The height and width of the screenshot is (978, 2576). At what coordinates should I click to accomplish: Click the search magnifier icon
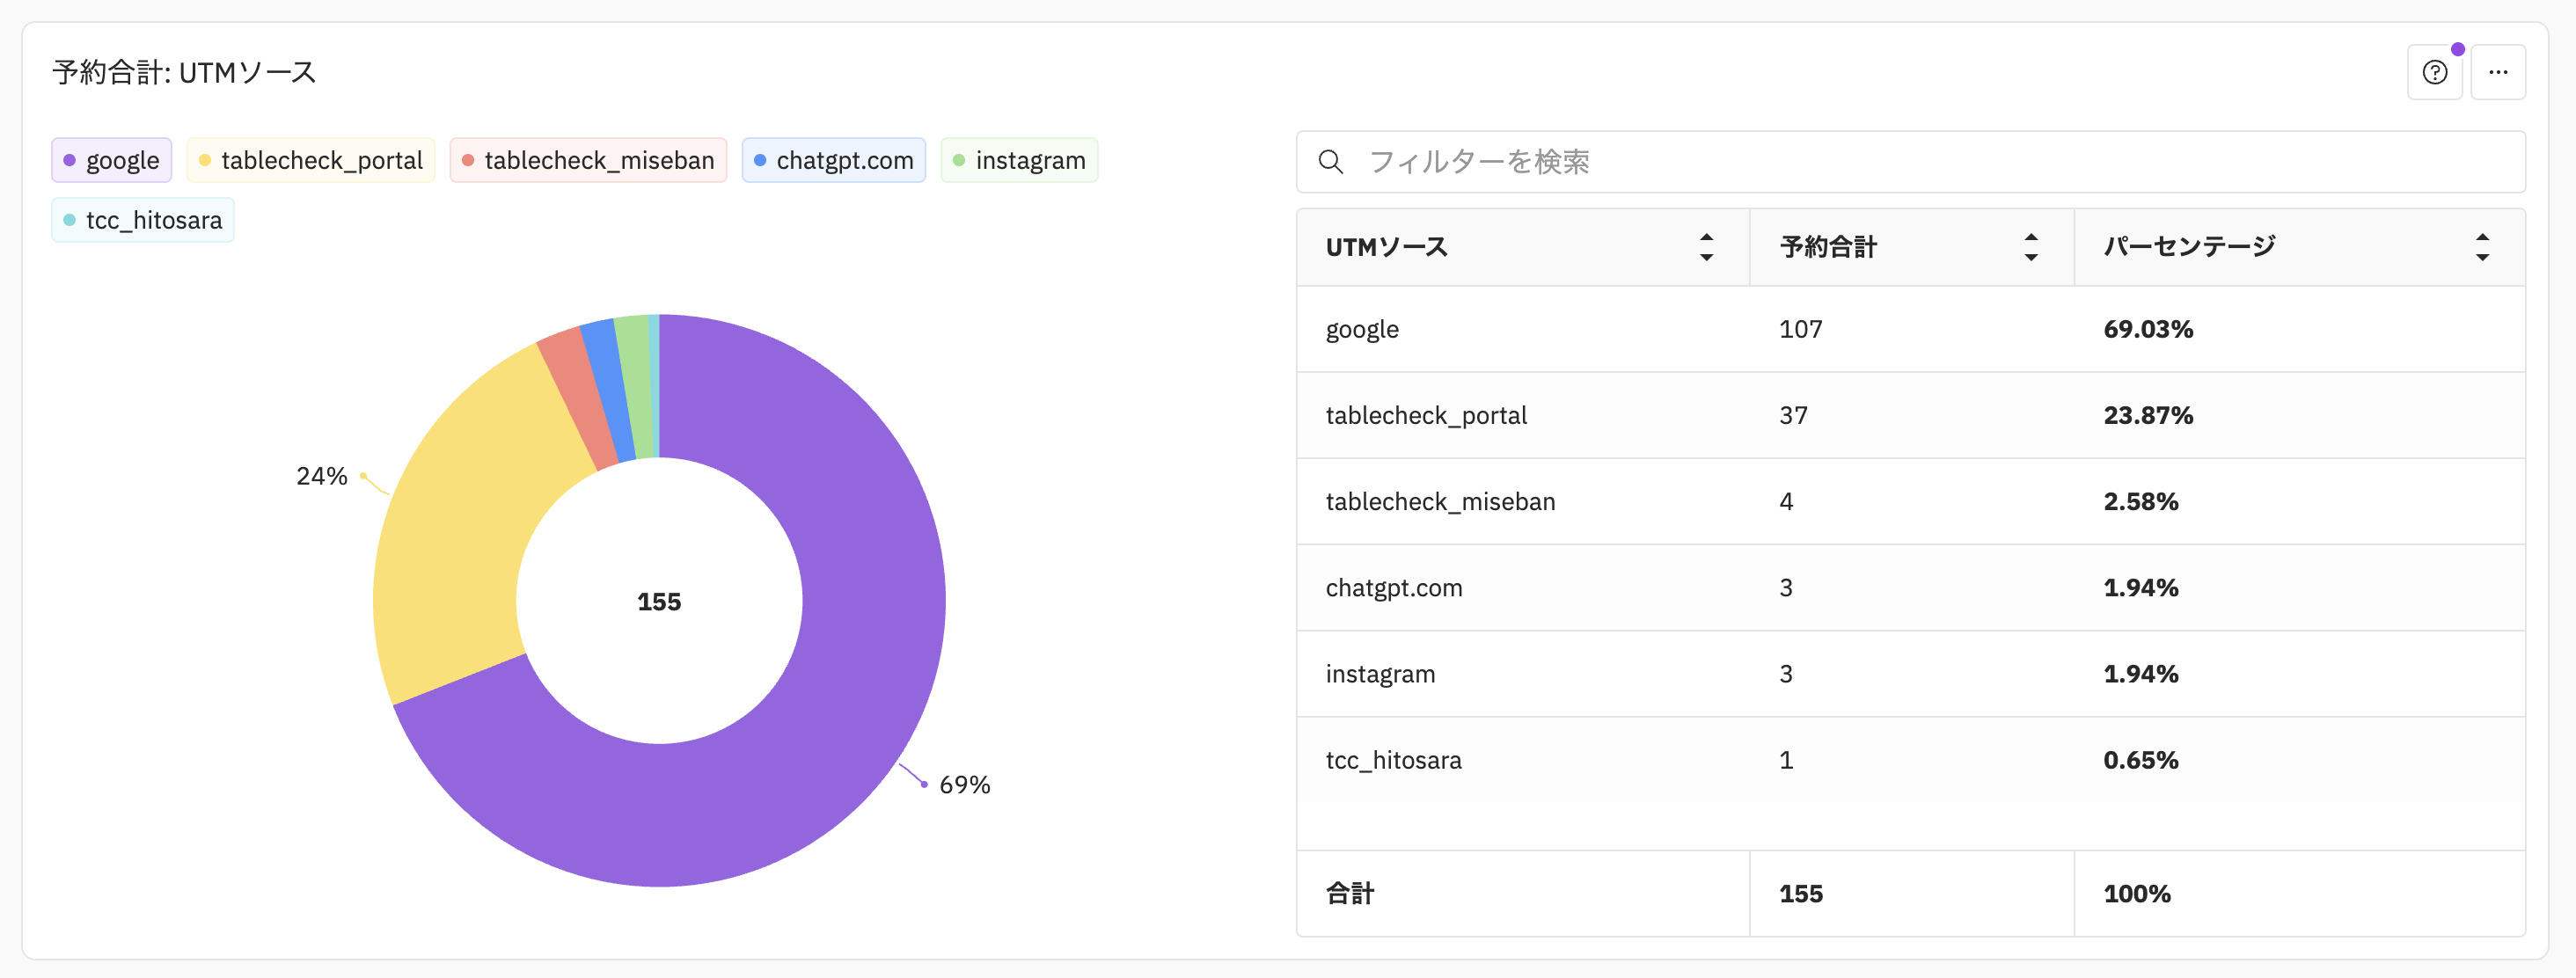click(x=1330, y=161)
